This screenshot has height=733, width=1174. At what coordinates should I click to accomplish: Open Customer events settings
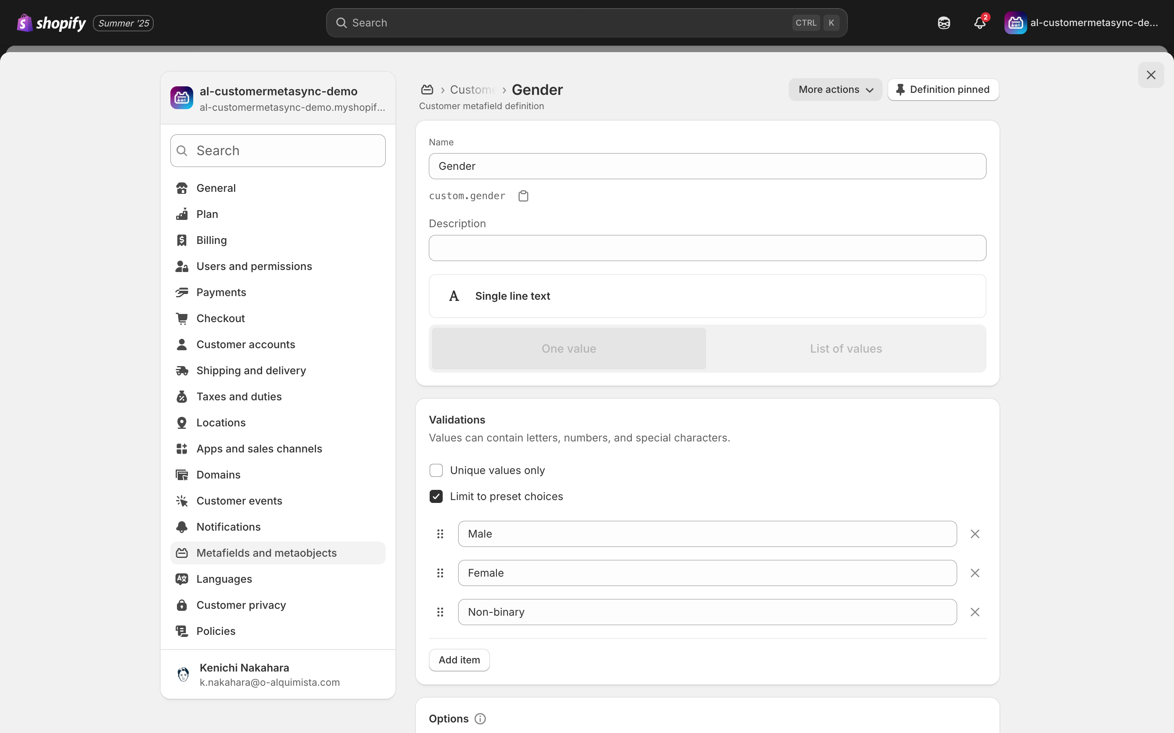[278, 501]
